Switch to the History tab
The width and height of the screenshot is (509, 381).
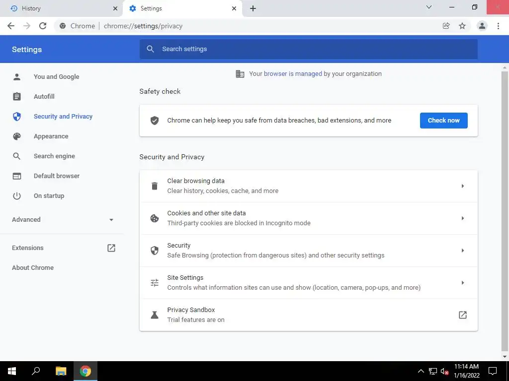(62, 8)
